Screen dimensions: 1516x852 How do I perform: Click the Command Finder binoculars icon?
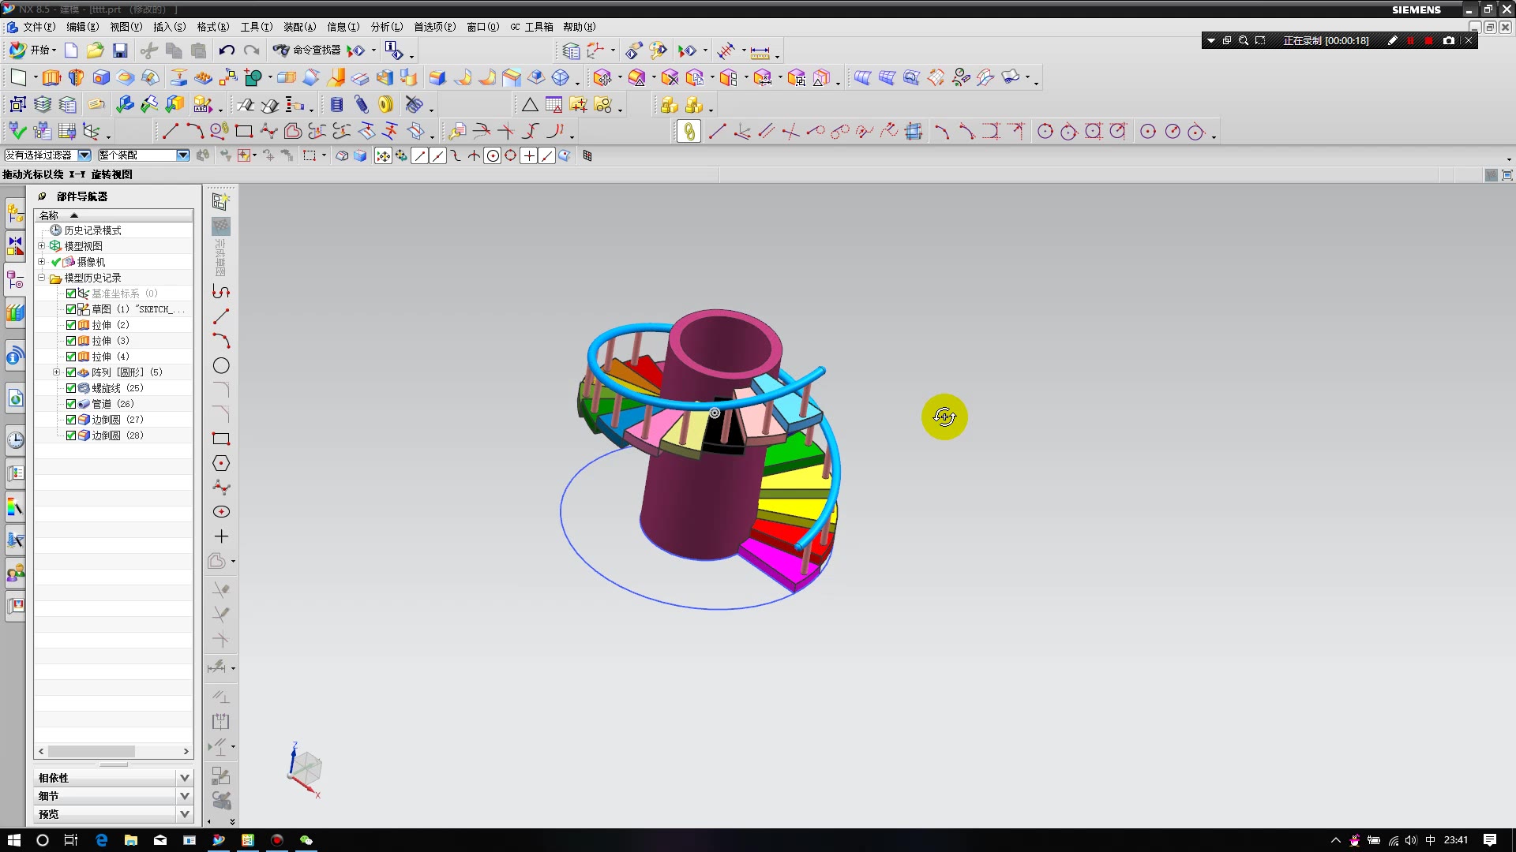pos(281,50)
